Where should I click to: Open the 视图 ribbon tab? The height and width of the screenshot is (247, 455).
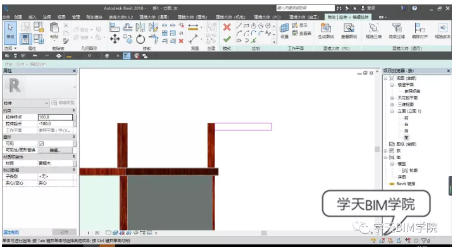pos(61,17)
